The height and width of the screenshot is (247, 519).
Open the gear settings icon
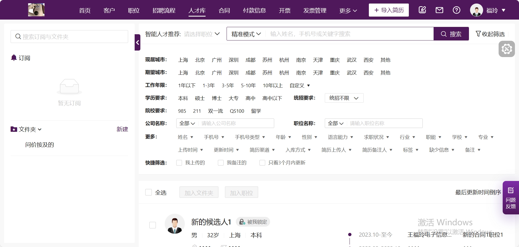506,49
